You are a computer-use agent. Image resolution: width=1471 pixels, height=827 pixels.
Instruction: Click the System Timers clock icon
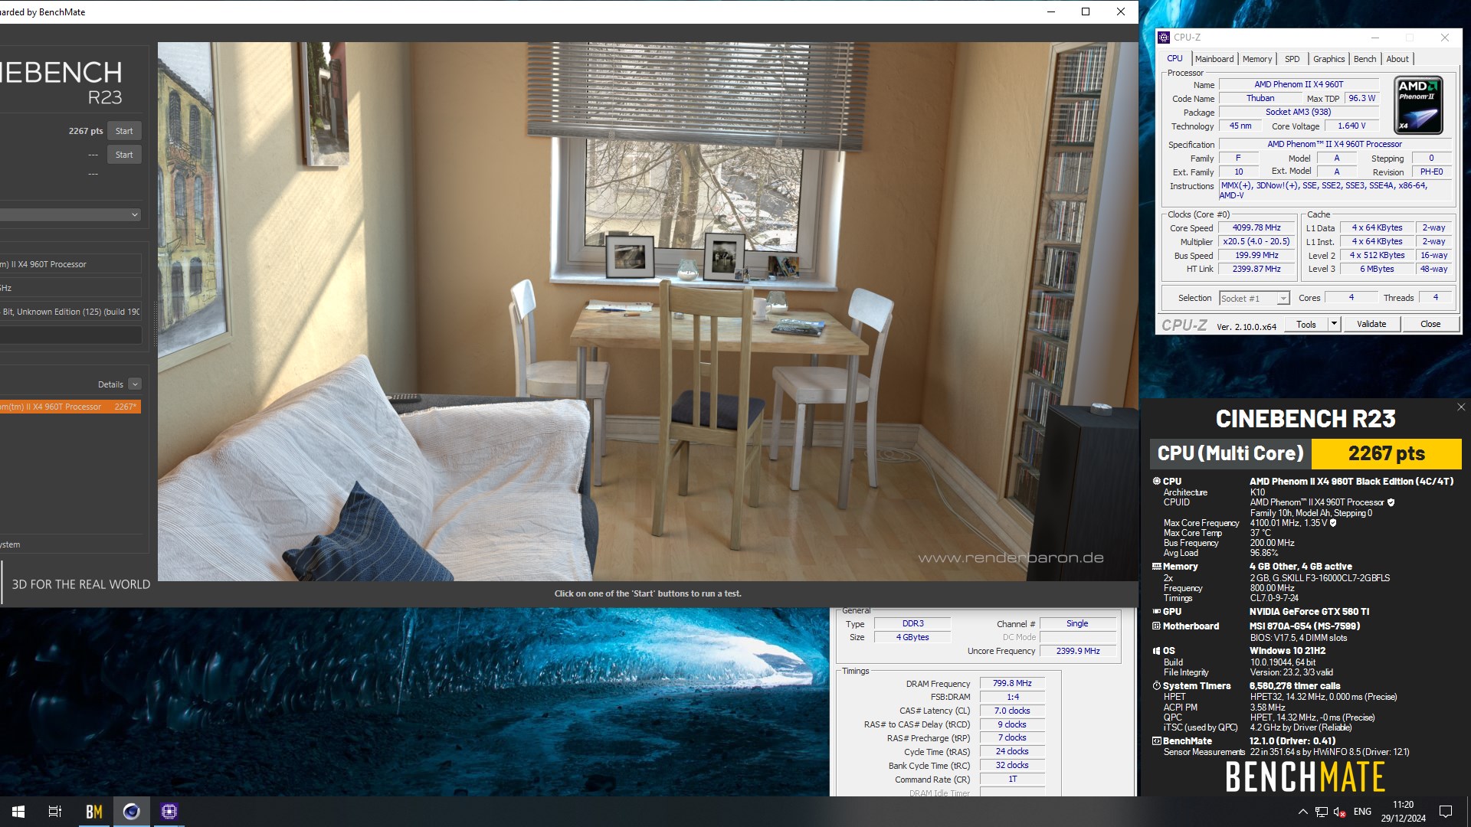(1157, 686)
